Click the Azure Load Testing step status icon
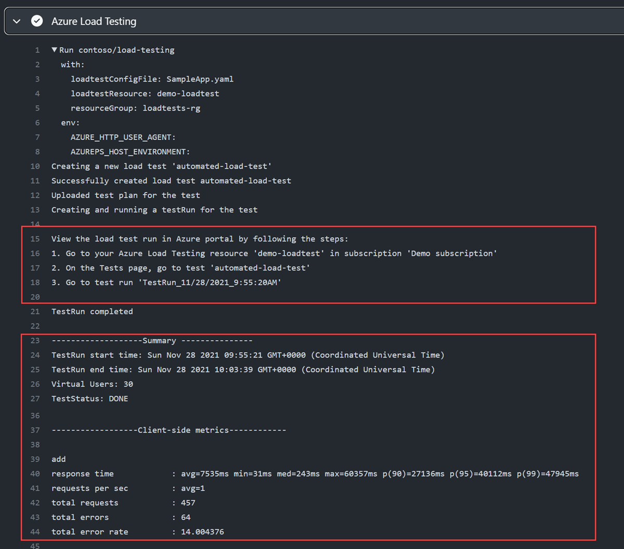 [x=36, y=21]
